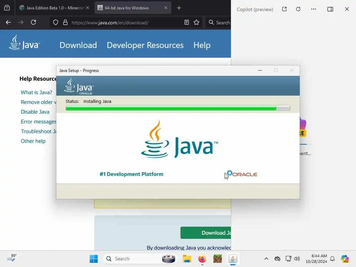Open the What is Java? link

coord(36,92)
